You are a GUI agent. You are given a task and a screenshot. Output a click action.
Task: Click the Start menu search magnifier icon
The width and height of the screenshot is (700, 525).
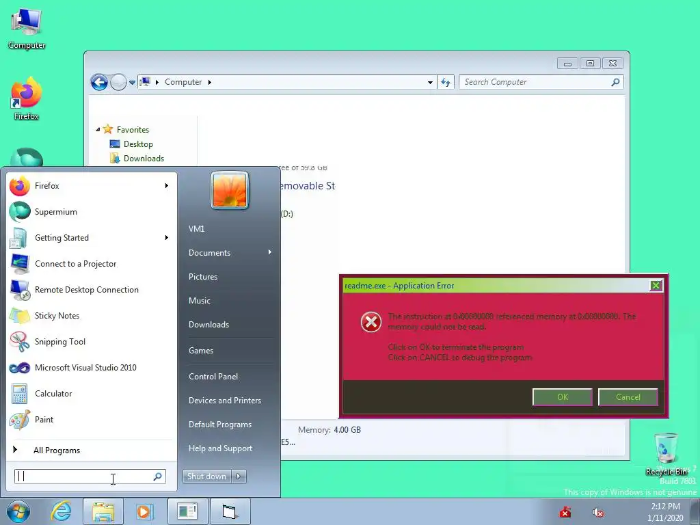(x=158, y=476)
